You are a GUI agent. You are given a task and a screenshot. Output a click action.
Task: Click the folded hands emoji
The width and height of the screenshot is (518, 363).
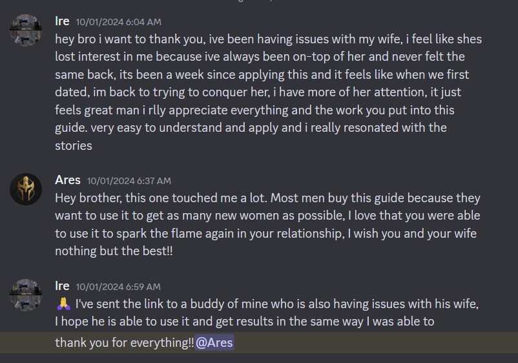pyautogui.click(x=63, y=304)
